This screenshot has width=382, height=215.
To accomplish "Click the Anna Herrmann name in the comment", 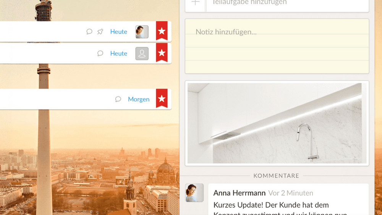I will point(239,193).
